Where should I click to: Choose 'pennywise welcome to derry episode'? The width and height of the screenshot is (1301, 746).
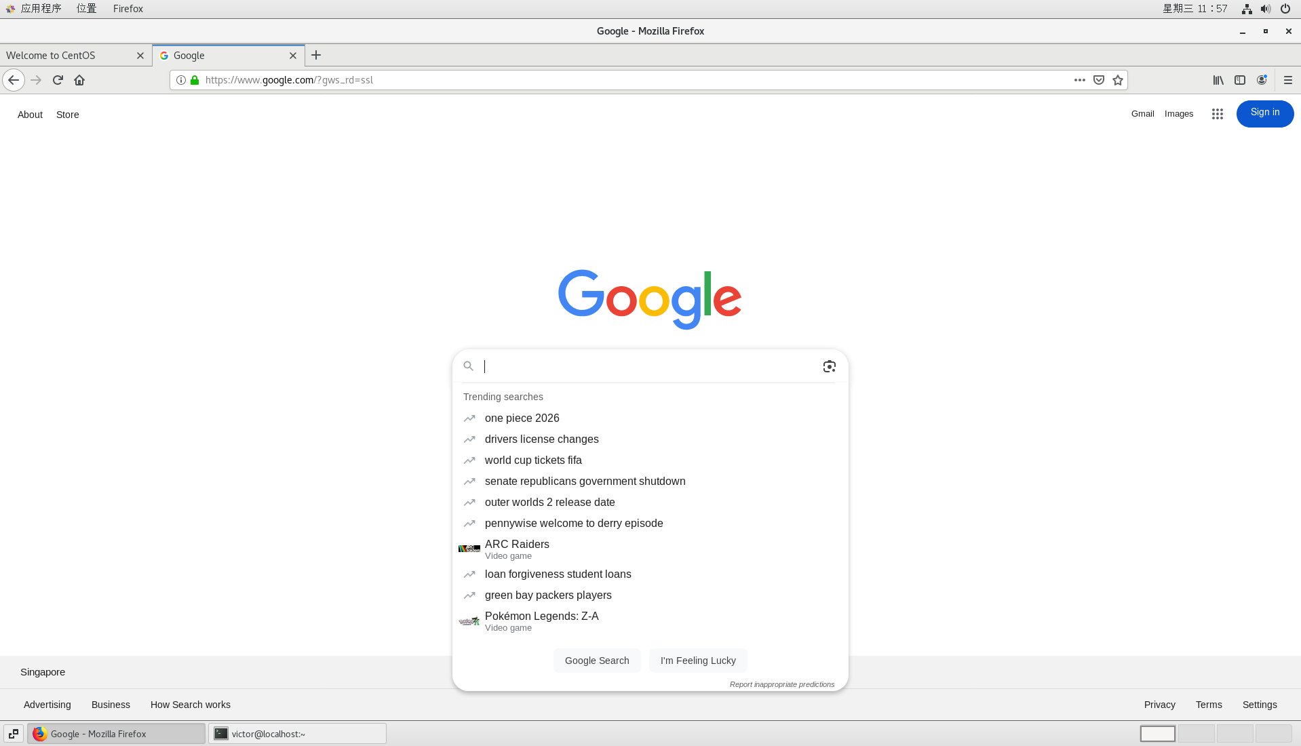[x=650, y=523]
